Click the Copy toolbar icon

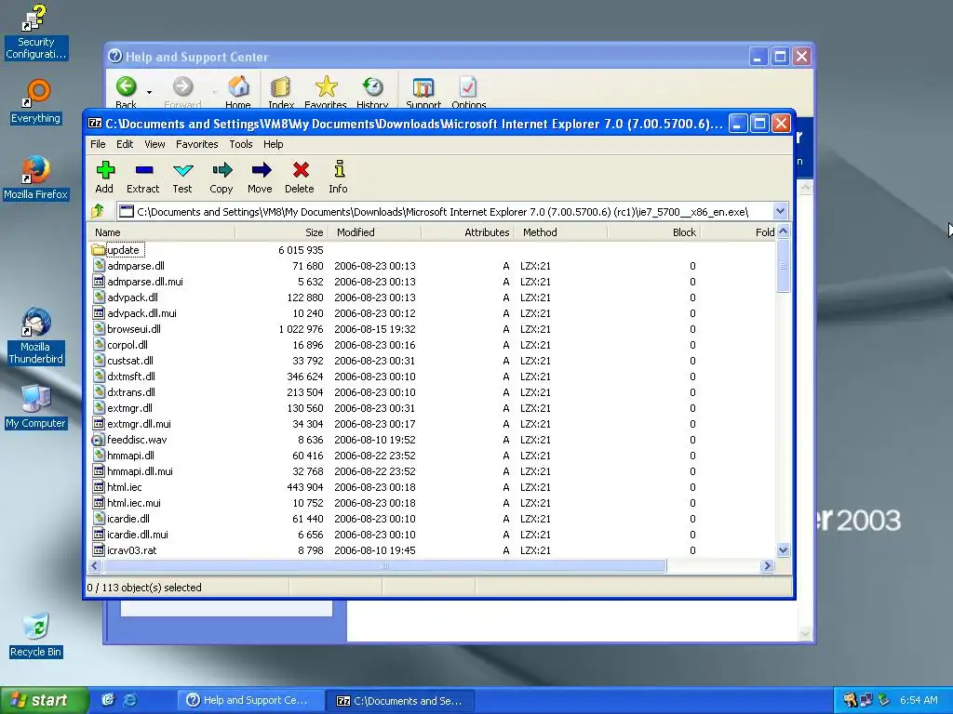(x=221, y=170)
